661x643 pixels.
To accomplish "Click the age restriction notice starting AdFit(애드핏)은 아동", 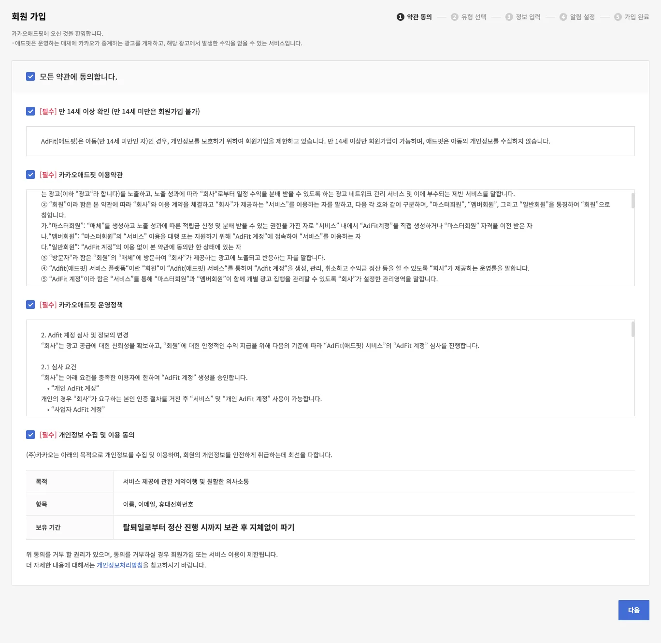I will [296, 141].
